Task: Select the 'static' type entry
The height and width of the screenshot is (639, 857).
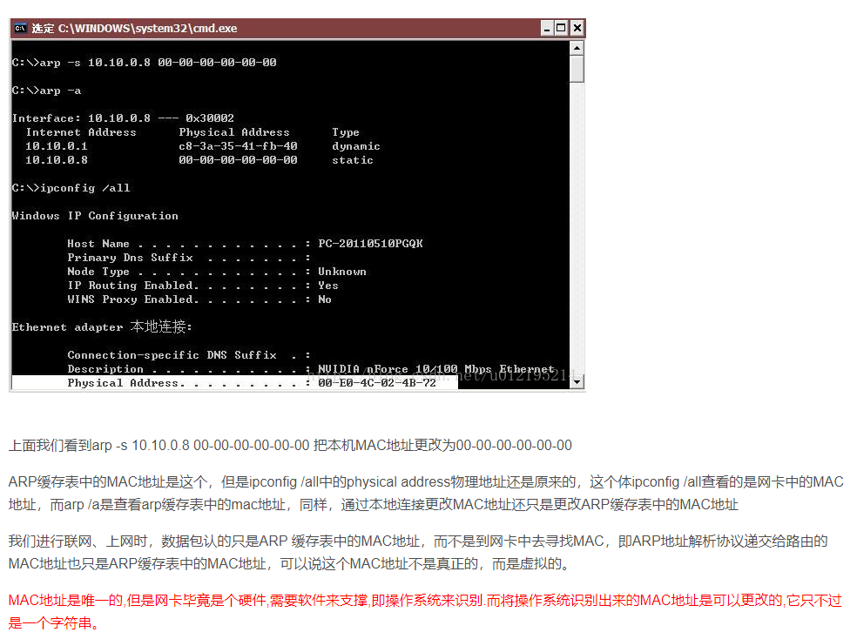Action: [353, 160]
